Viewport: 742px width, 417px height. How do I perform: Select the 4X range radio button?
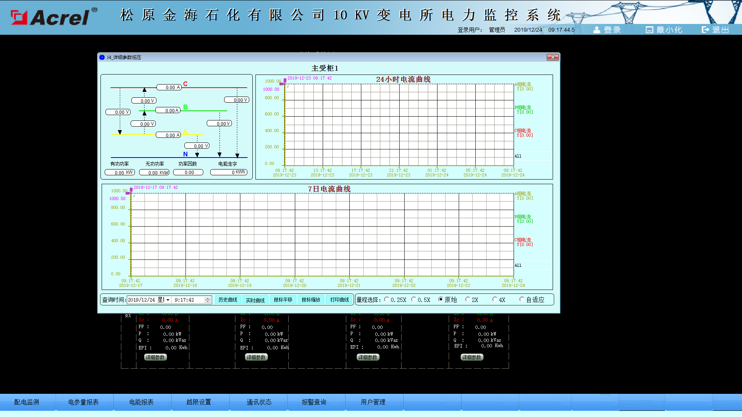[x=495, y=299]
